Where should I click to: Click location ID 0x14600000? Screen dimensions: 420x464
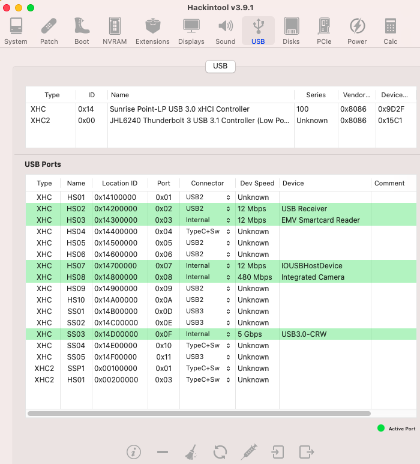[x=116, y=254]
